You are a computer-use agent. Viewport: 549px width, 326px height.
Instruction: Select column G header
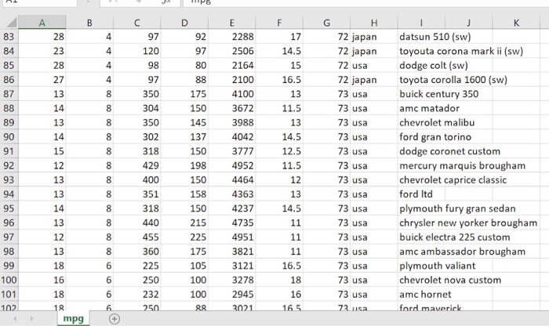coord(327,23)
